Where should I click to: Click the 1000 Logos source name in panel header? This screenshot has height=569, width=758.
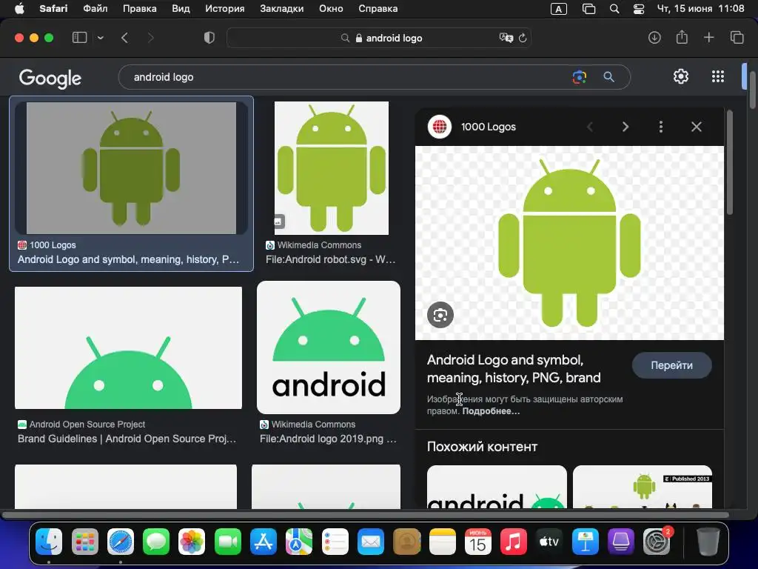point(489,127)
